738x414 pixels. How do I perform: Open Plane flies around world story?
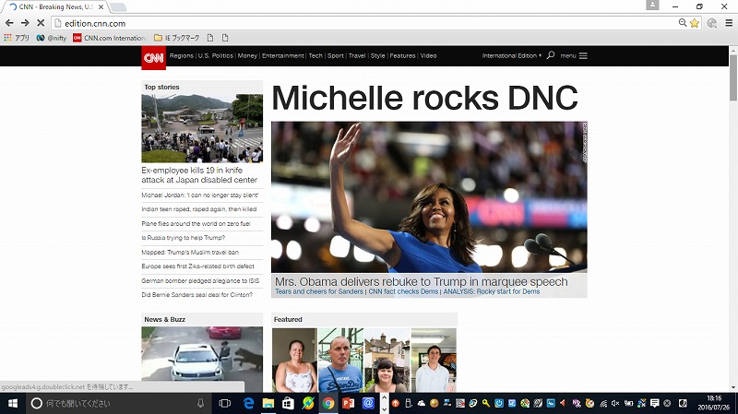[x=196, y=223]
